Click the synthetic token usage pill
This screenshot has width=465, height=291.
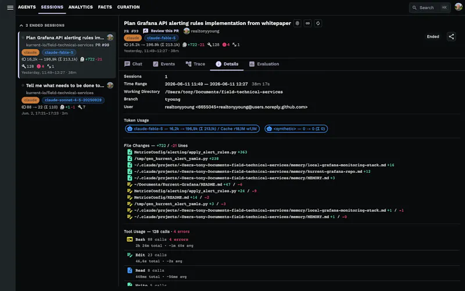296,129
